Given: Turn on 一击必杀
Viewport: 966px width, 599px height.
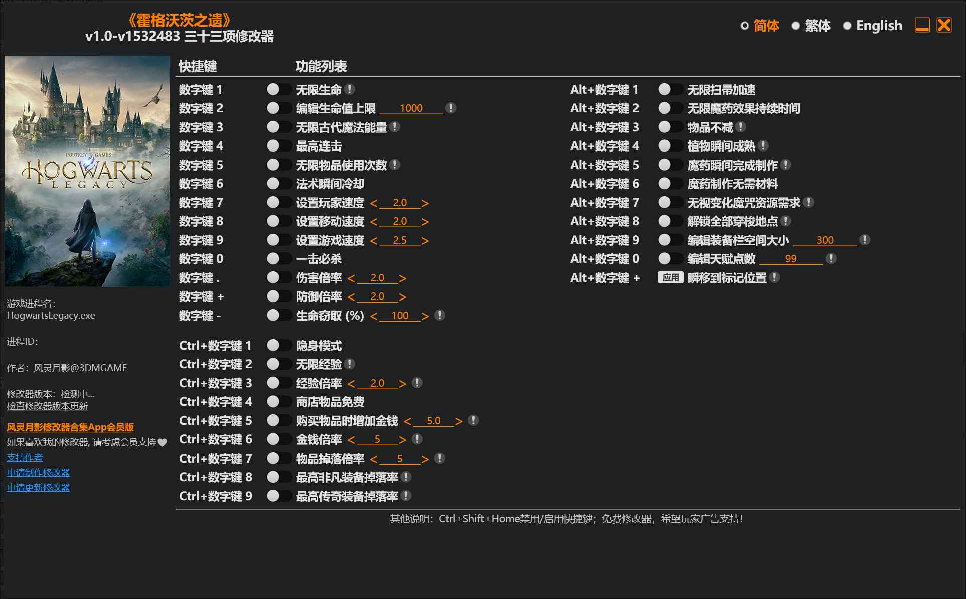Looking at the screenshot, I should [279, 259].
